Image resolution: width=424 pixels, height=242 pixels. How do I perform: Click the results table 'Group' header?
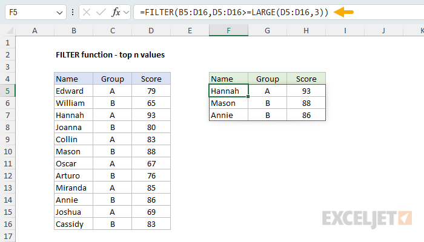[x=268, y=79]
